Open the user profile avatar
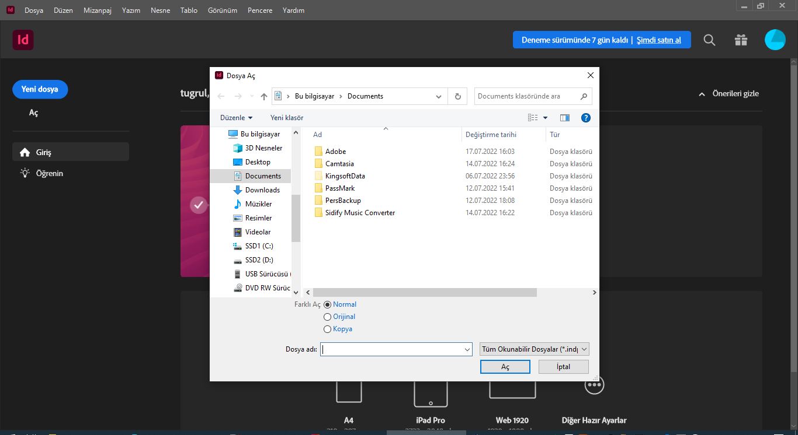 [775, 40]
